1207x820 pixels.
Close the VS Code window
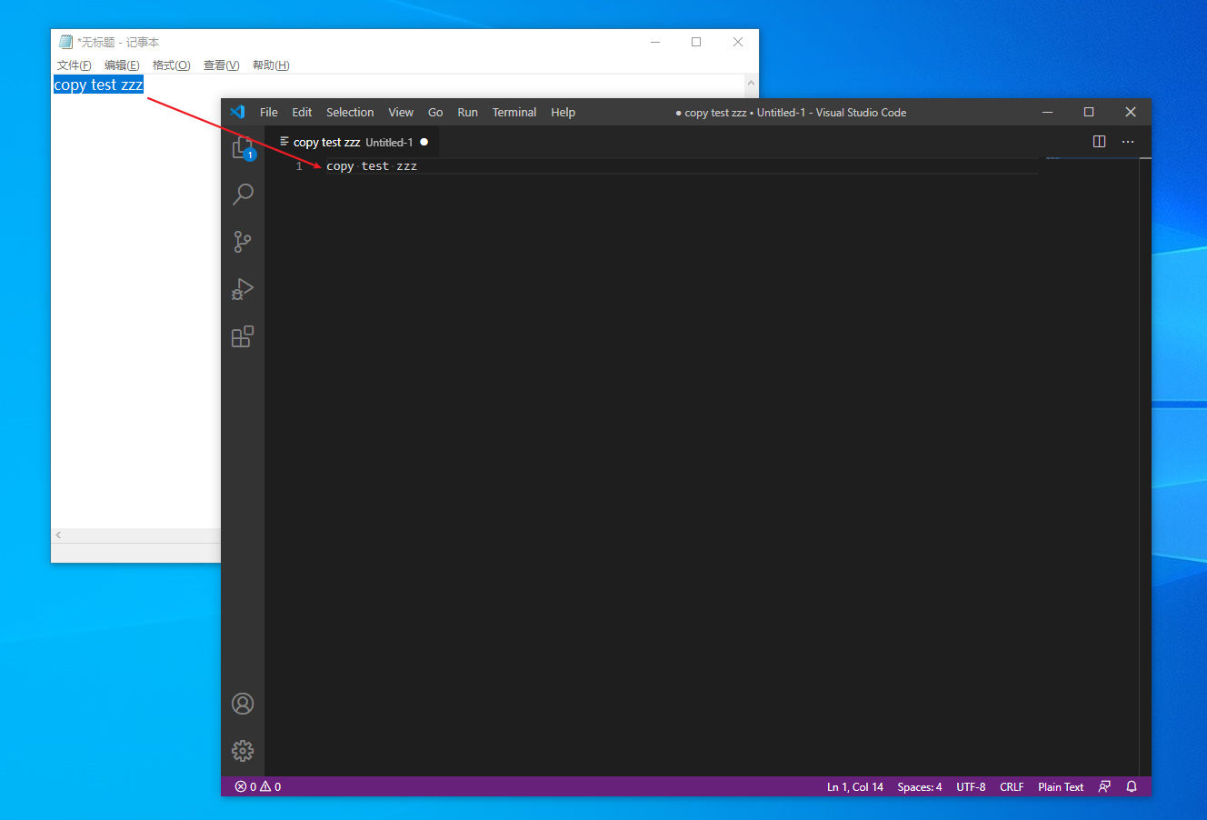pos(1131,112)
